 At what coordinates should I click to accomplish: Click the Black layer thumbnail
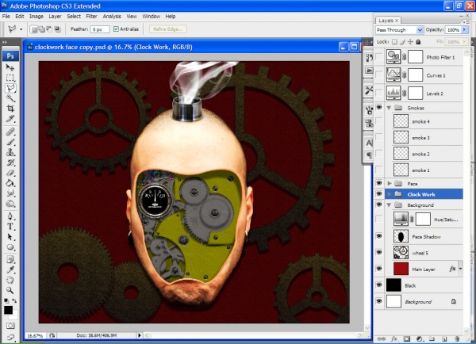click(393, 285)
